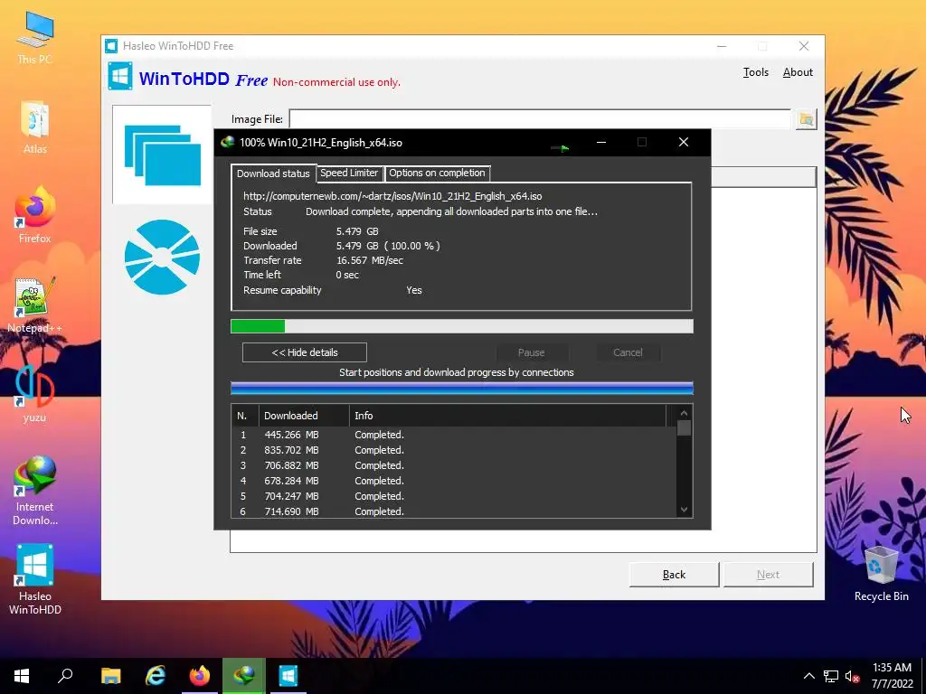Screen dimensions: 926x694
Task: Click the Windows Start button
Action: [x=22, y=675]
